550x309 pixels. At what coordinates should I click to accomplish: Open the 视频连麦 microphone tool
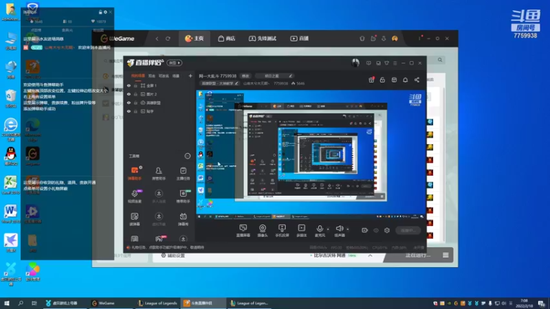point(134,196)
